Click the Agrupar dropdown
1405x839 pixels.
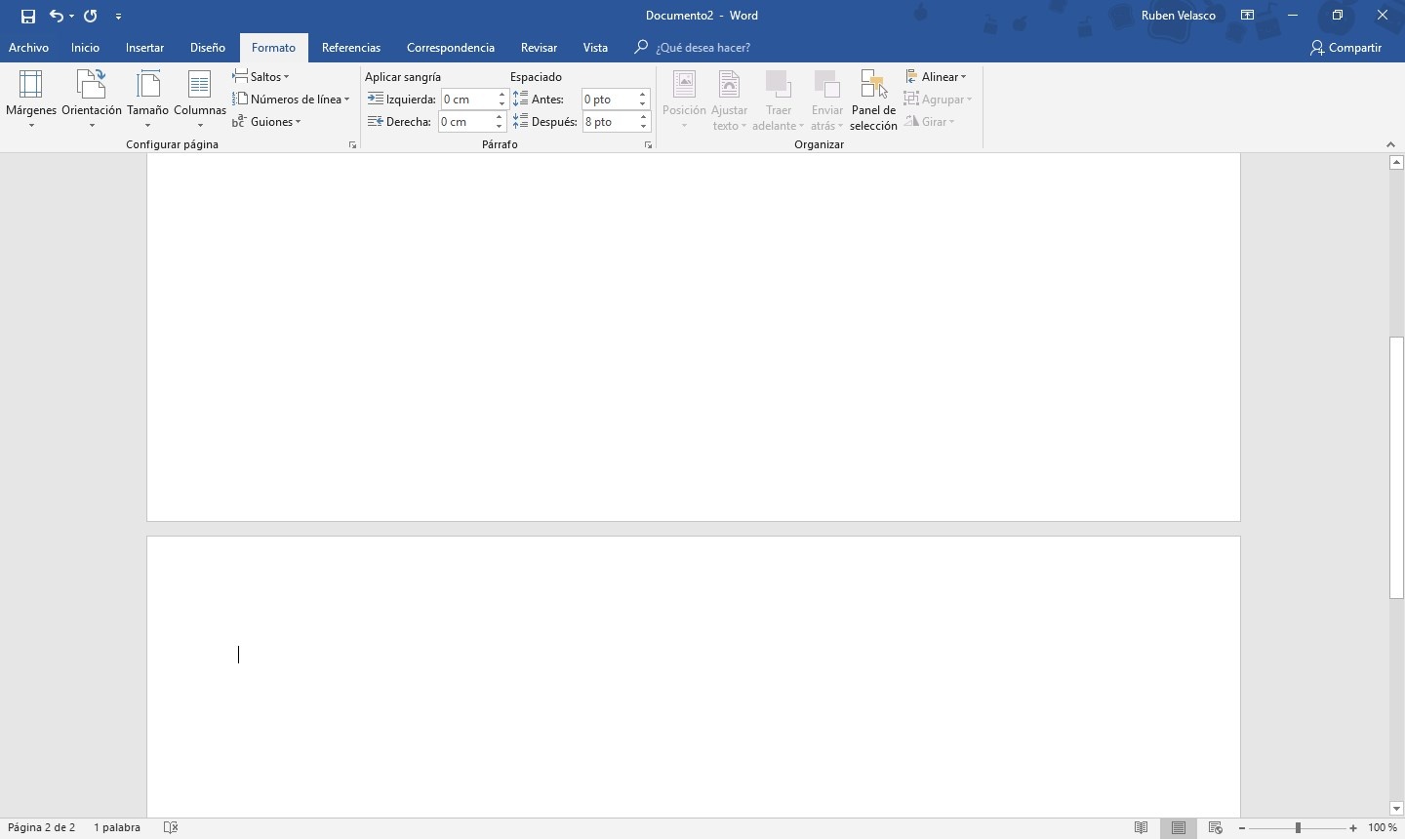938,99
